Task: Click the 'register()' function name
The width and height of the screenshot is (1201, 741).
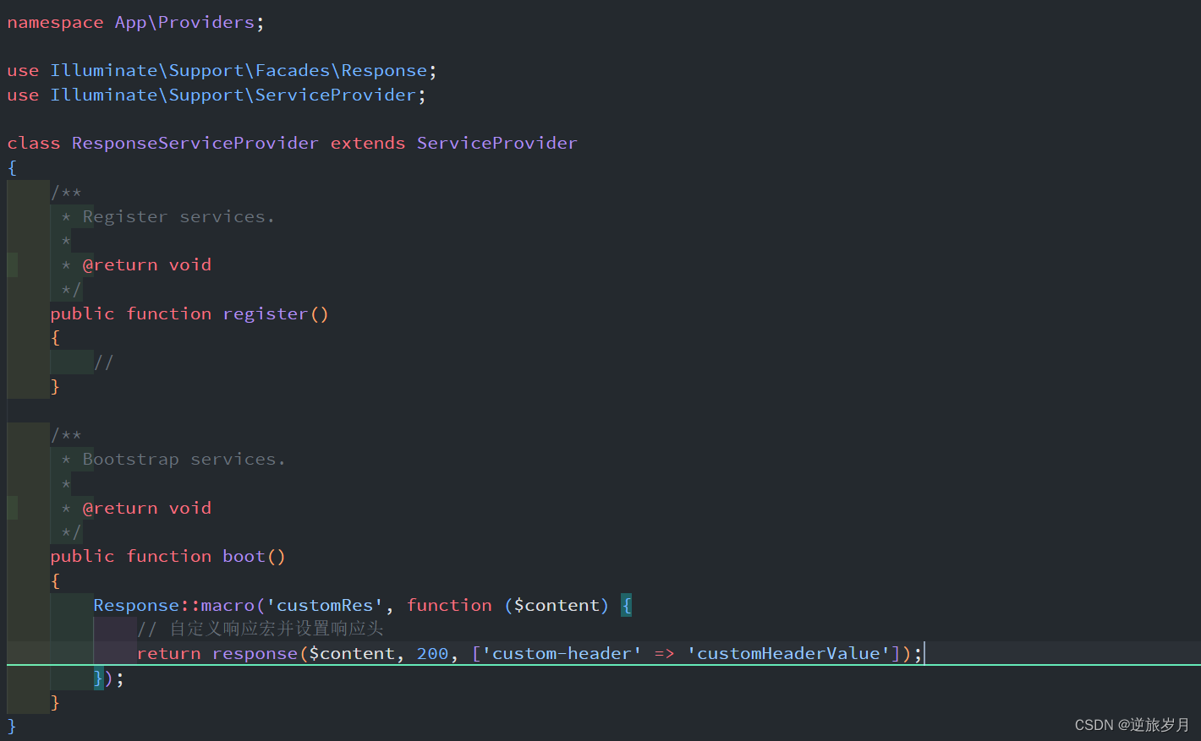Action: (x=276, y=314)
